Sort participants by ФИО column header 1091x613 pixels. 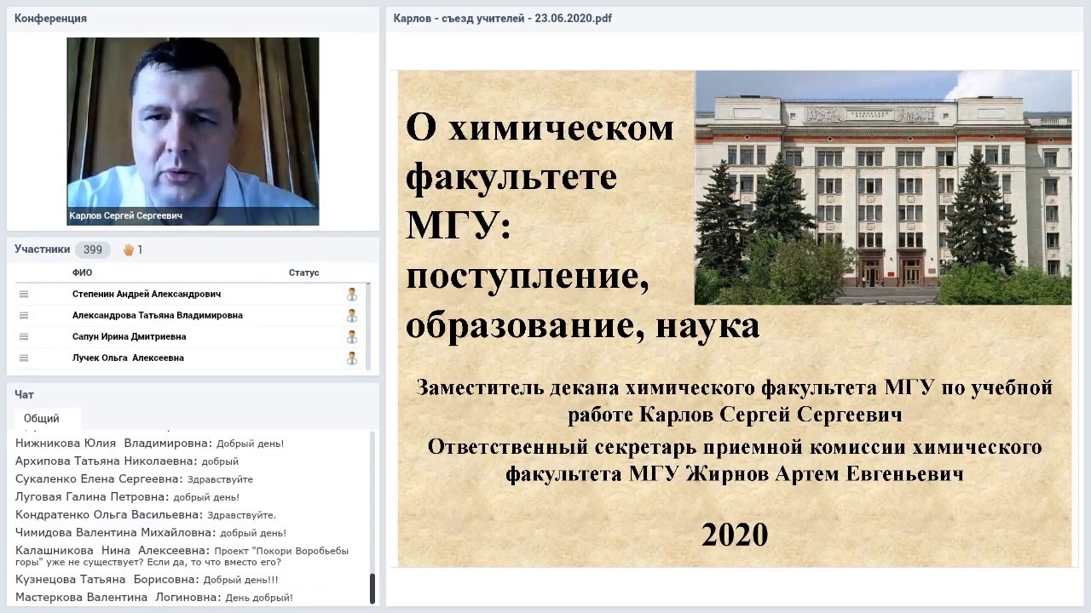point(82,272)
